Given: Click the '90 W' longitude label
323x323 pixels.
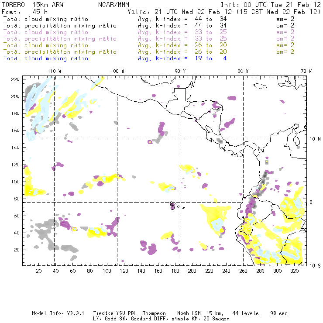Looking at the screenshot, I should click(x=180, y=71).
